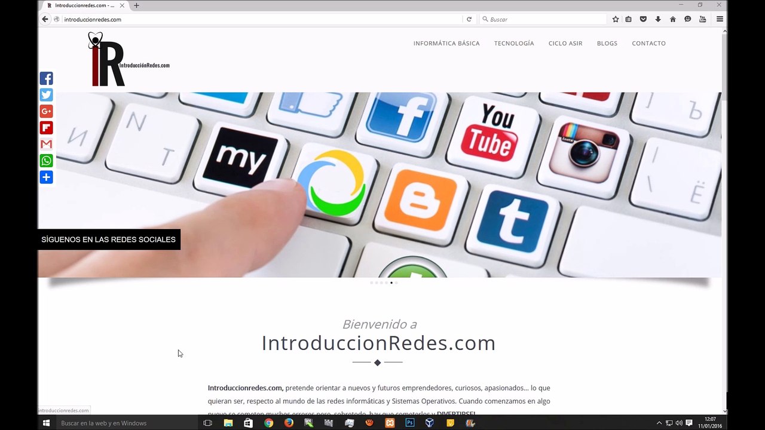The width and height of the screenshot is (765, 430).
Task: Reload the page with the refresh icon
Action: point(469,19)
